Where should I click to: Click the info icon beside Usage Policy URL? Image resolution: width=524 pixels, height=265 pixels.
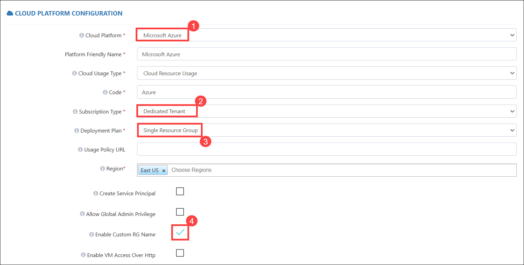click(x=80, y=150)
